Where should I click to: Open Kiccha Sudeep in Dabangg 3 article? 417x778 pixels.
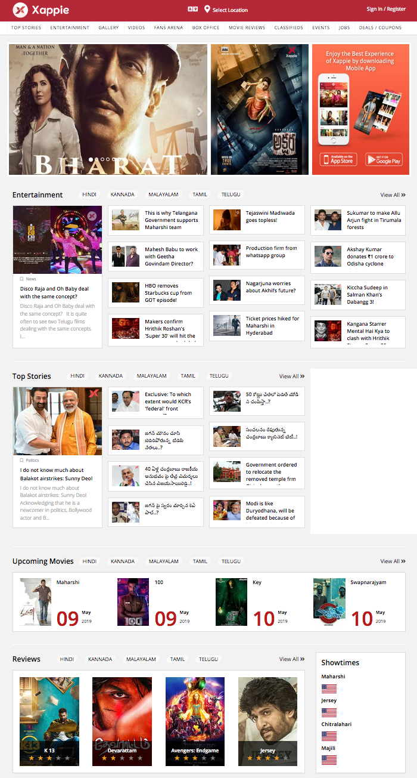click(x=358, y=295)
